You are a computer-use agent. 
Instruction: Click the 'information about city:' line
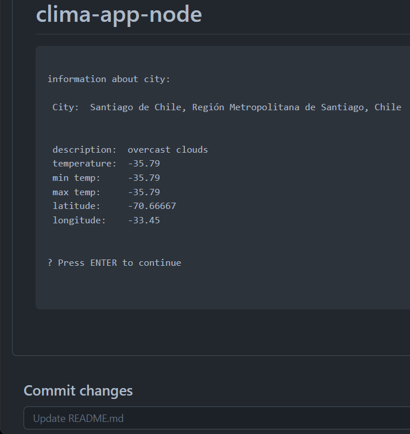tap(109, 79)
